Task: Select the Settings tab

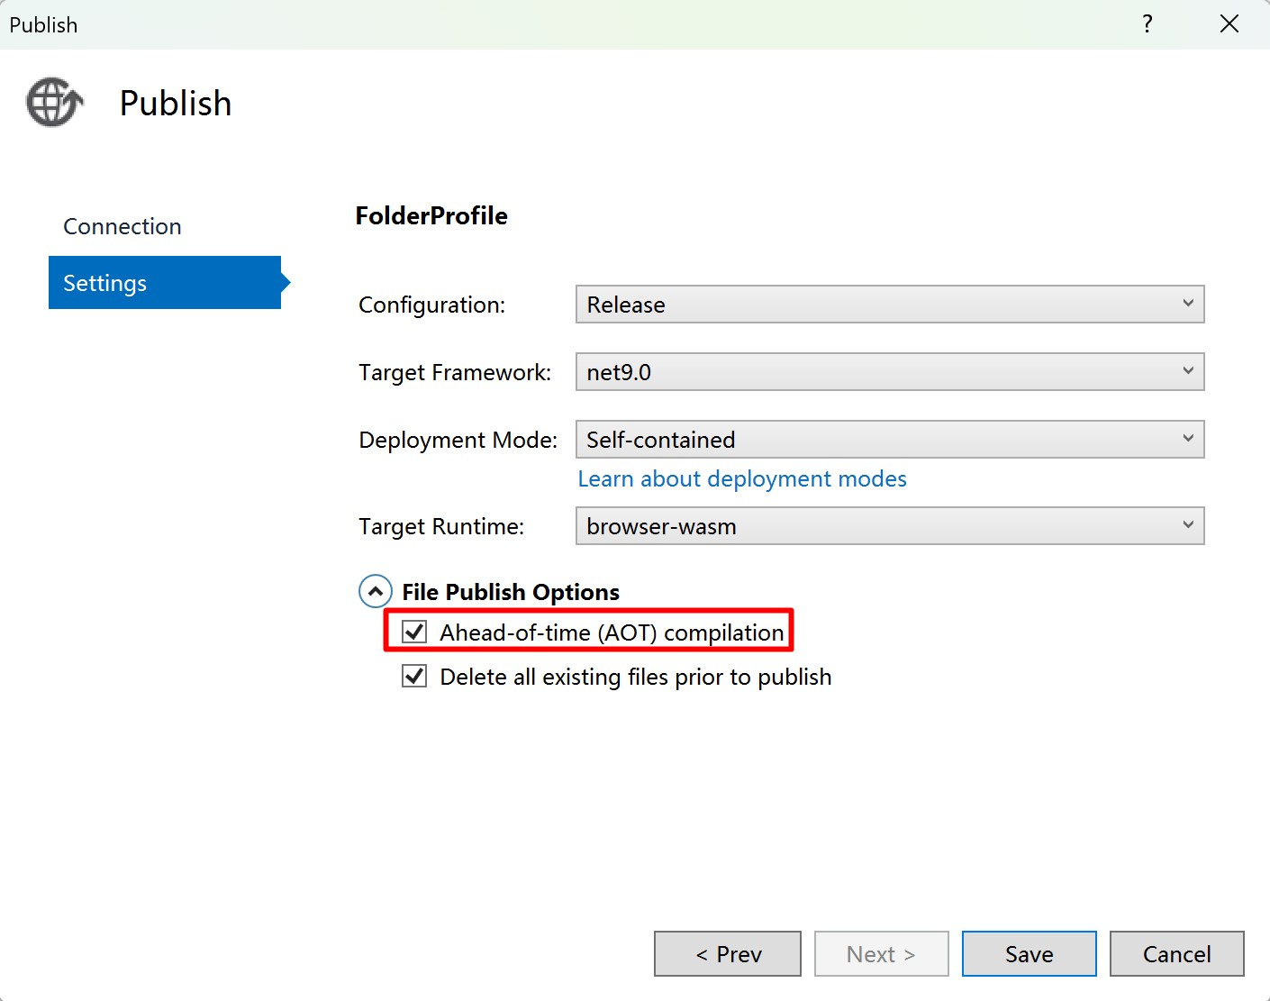Action: [165, 283]
